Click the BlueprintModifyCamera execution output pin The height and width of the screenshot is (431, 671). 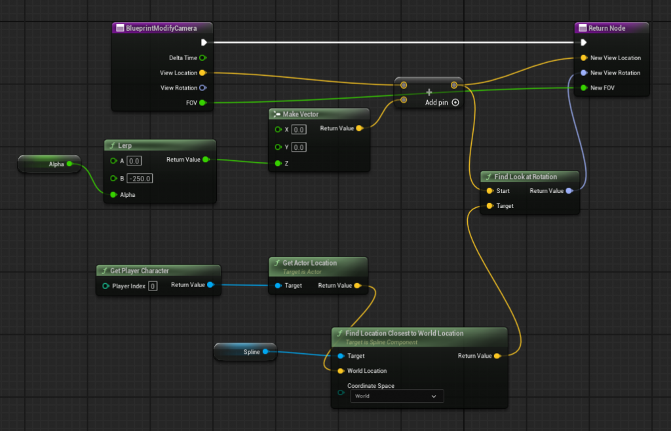tap(204, 43)
